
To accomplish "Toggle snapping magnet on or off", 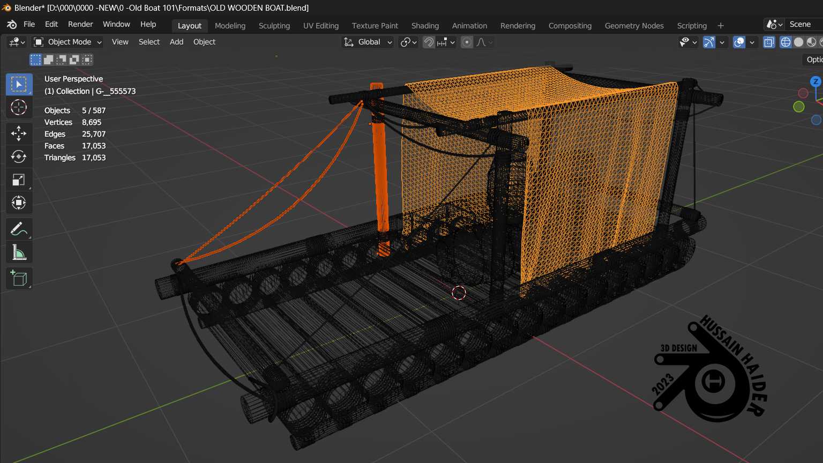I will click(x=429, y=42).
